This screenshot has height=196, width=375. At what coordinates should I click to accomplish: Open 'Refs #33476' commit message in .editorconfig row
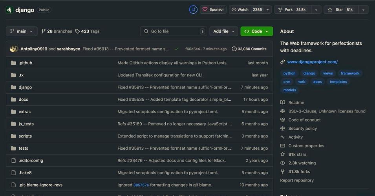[x=172, y=160]
